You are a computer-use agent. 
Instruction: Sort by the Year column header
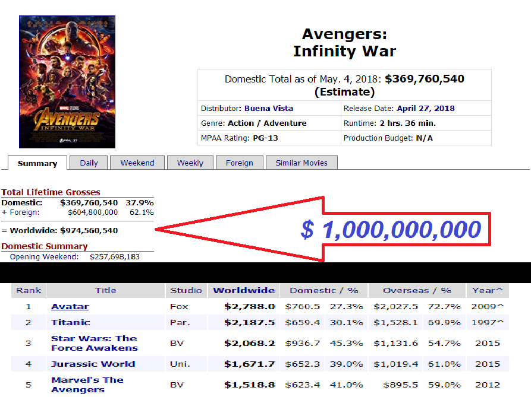tap(488, 291)
